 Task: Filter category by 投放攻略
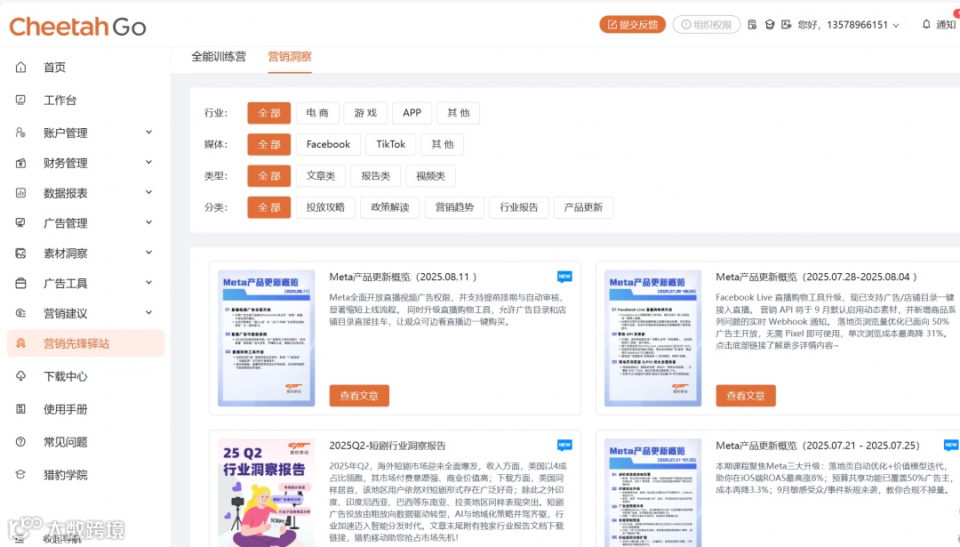coord(325,207)
